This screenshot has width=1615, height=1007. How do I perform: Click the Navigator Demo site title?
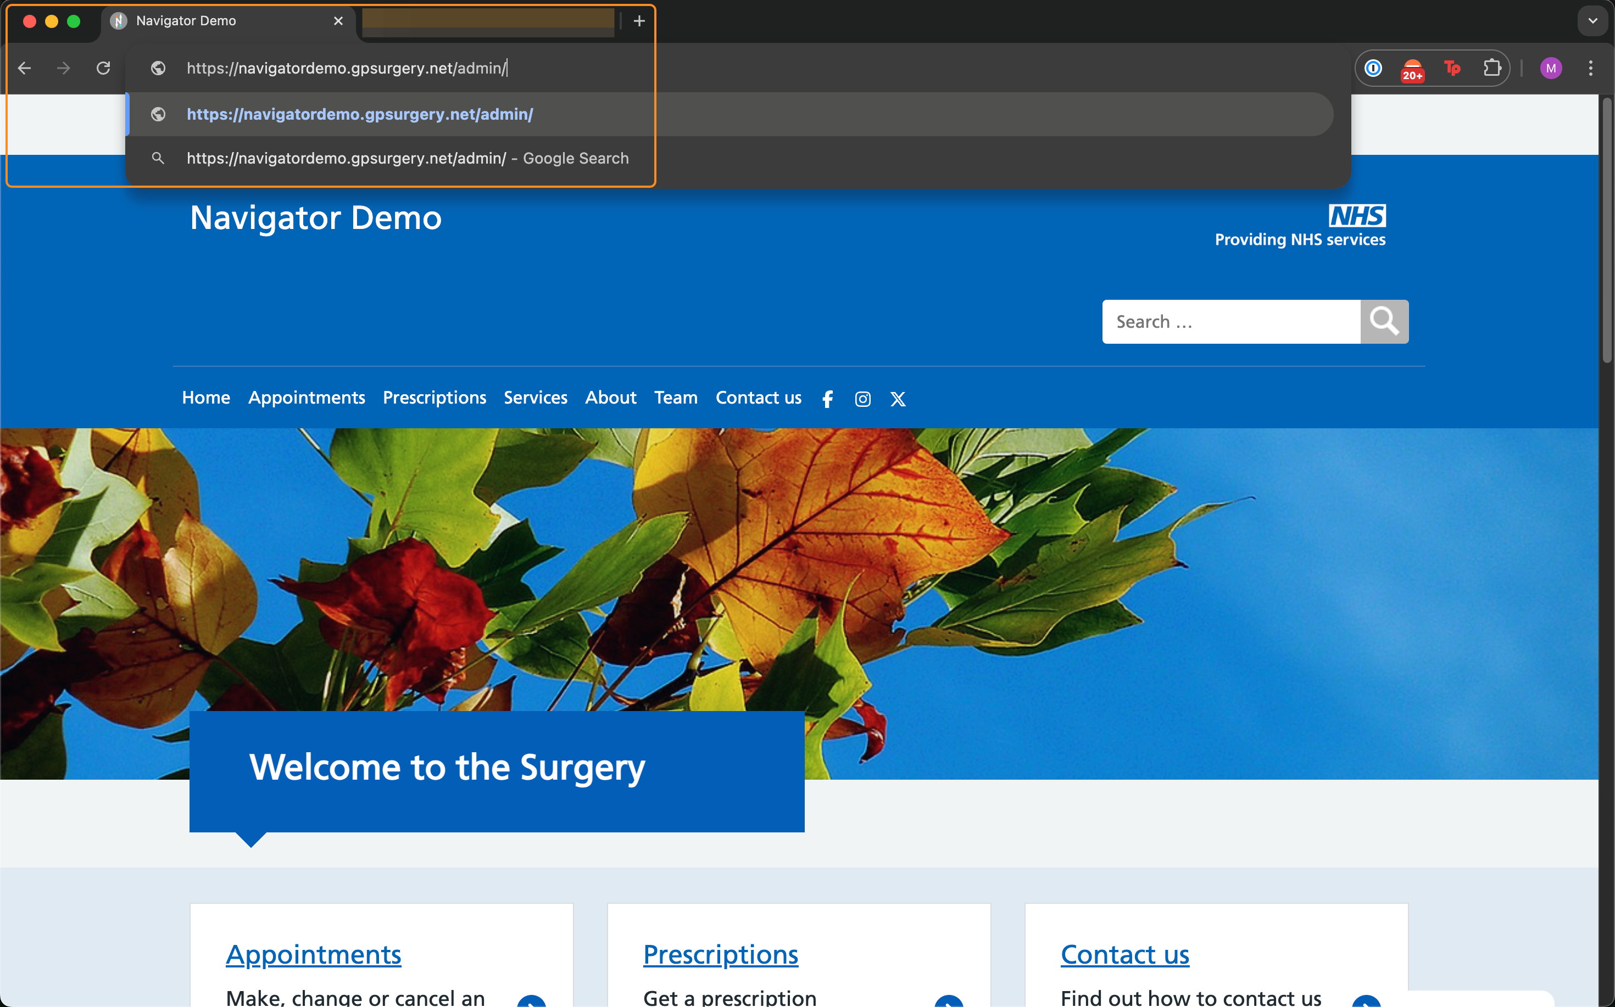click(316, 218)
